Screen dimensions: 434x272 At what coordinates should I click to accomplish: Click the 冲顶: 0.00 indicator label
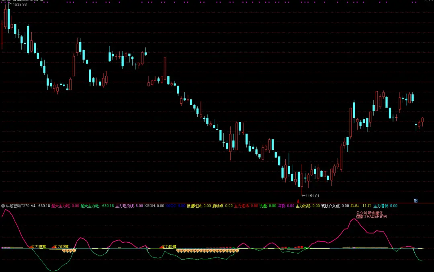(286, 206)
